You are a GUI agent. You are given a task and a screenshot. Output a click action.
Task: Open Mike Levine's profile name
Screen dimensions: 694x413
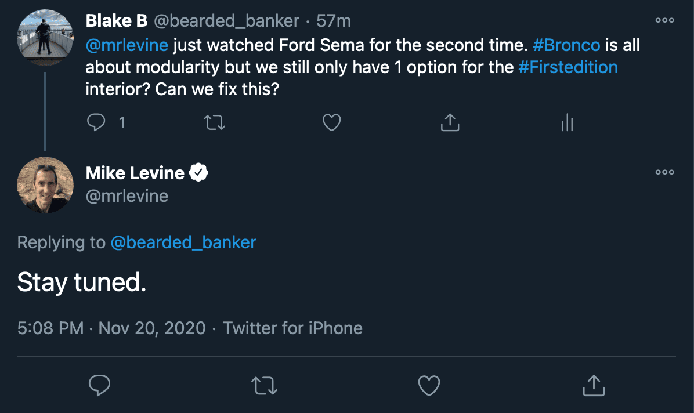click(x=135, y=173)
